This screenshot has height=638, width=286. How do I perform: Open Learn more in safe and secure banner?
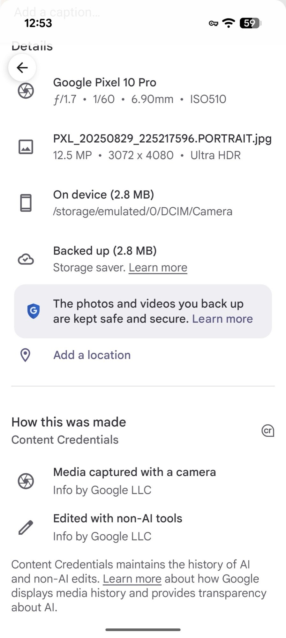pos(222,319)
